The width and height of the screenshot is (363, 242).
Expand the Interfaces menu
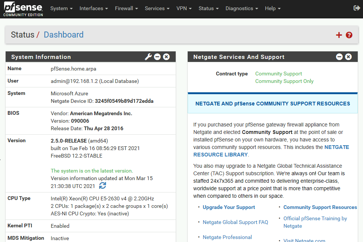coord(94,9)
